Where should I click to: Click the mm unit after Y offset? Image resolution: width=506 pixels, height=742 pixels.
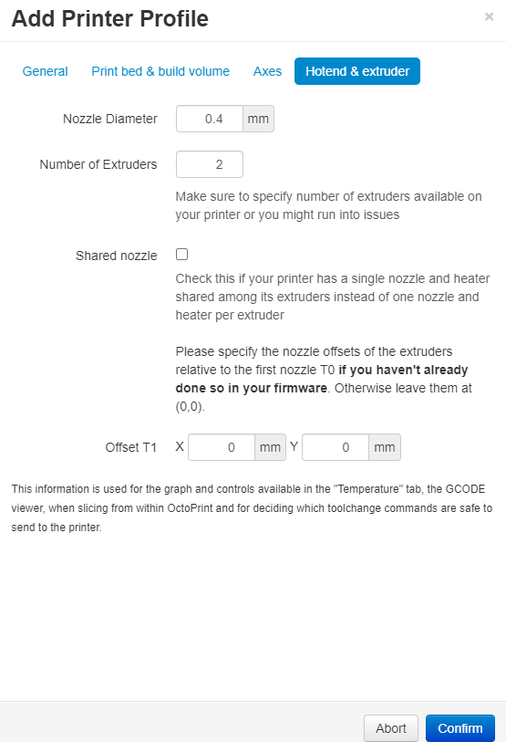coord(385,447)
